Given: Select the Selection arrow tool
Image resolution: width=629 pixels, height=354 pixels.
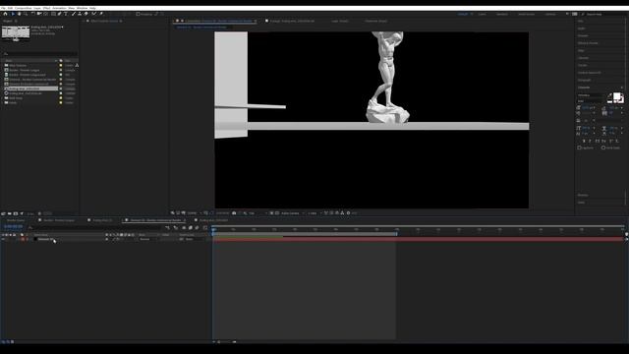Looking at the screenshot, I should (x=13, y=14).
